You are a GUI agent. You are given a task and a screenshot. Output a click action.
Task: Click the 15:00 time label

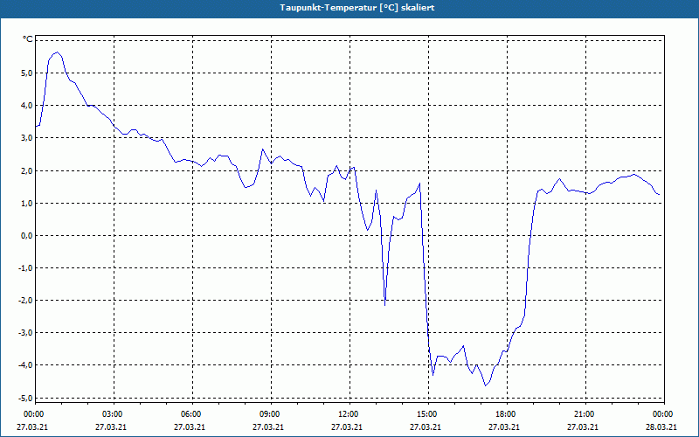click(x=428, y=414)
